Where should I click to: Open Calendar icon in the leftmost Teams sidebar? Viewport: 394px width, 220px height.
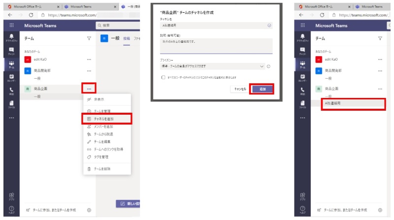pos(11,78)
